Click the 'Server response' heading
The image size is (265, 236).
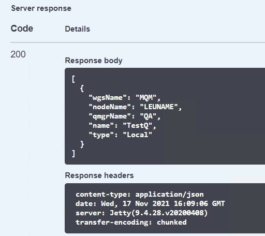click(x=41, y=8)
